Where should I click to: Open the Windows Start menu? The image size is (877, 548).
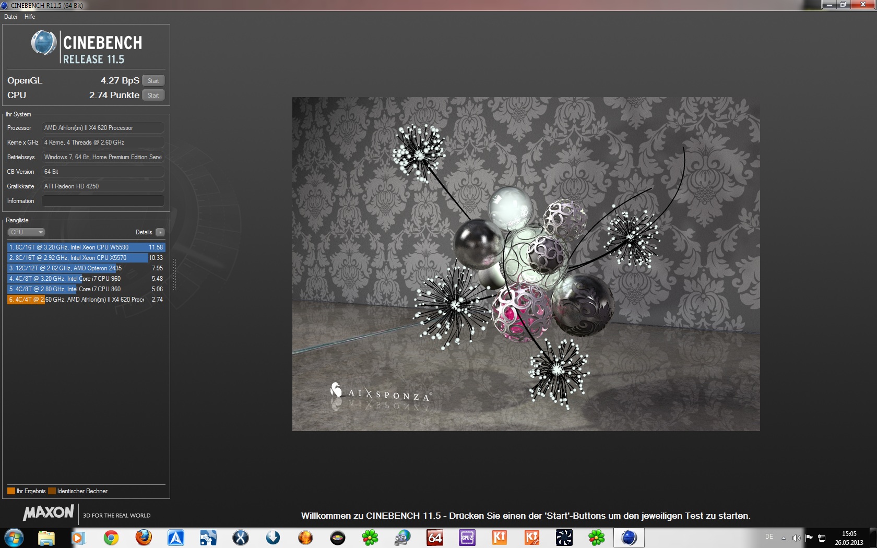(x=14, y=538)
